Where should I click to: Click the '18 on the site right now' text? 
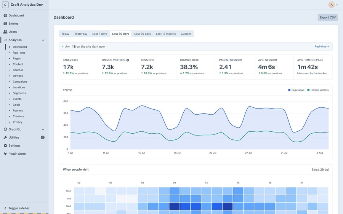click(x=88, y=46)
